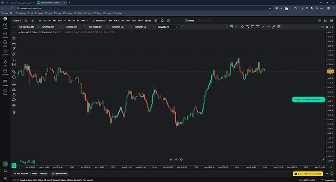Add the EMA indicator

pos(134,21)
